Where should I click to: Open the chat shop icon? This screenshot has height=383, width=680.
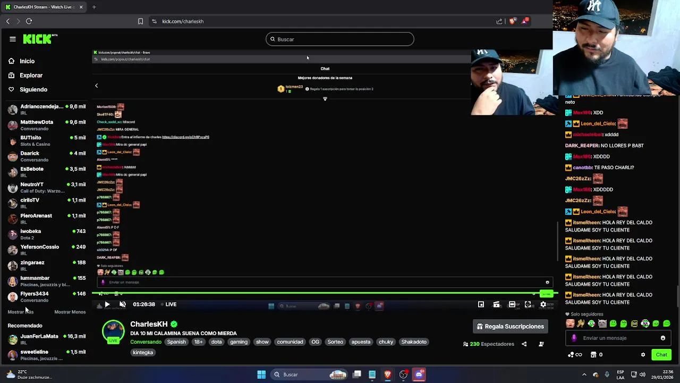tap(594, 355)
